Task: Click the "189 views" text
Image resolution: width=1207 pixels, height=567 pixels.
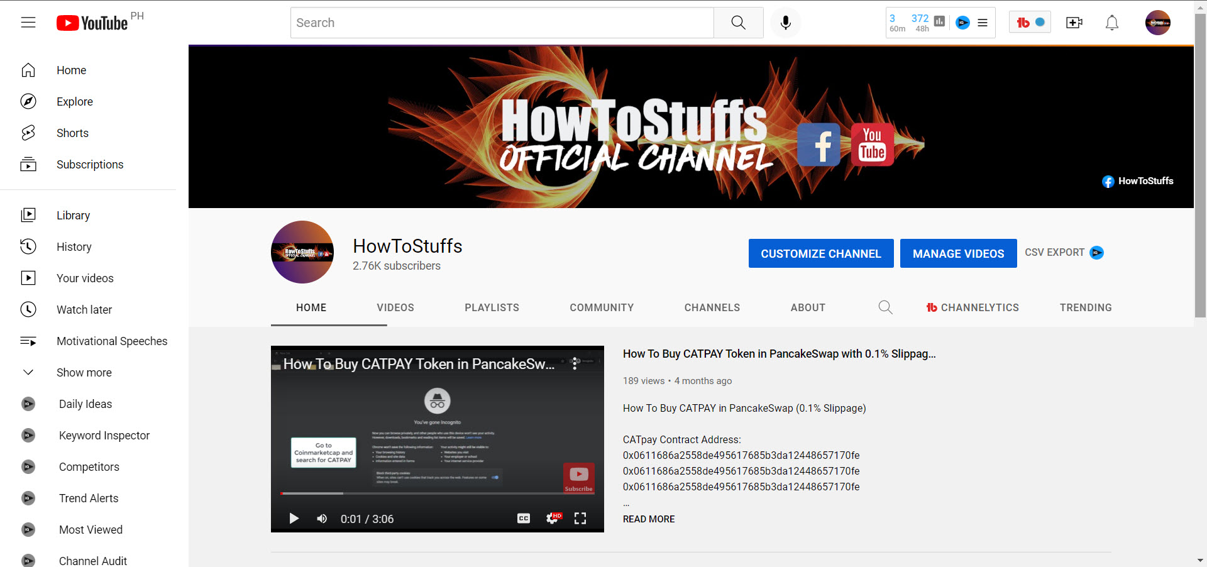Action: tap(644, 381)
